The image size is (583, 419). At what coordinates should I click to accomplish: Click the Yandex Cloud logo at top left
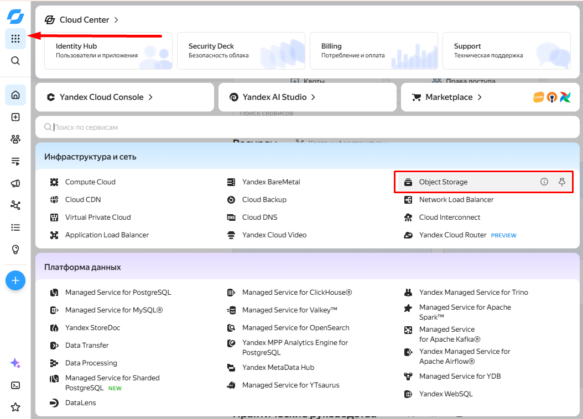(15, 16)
